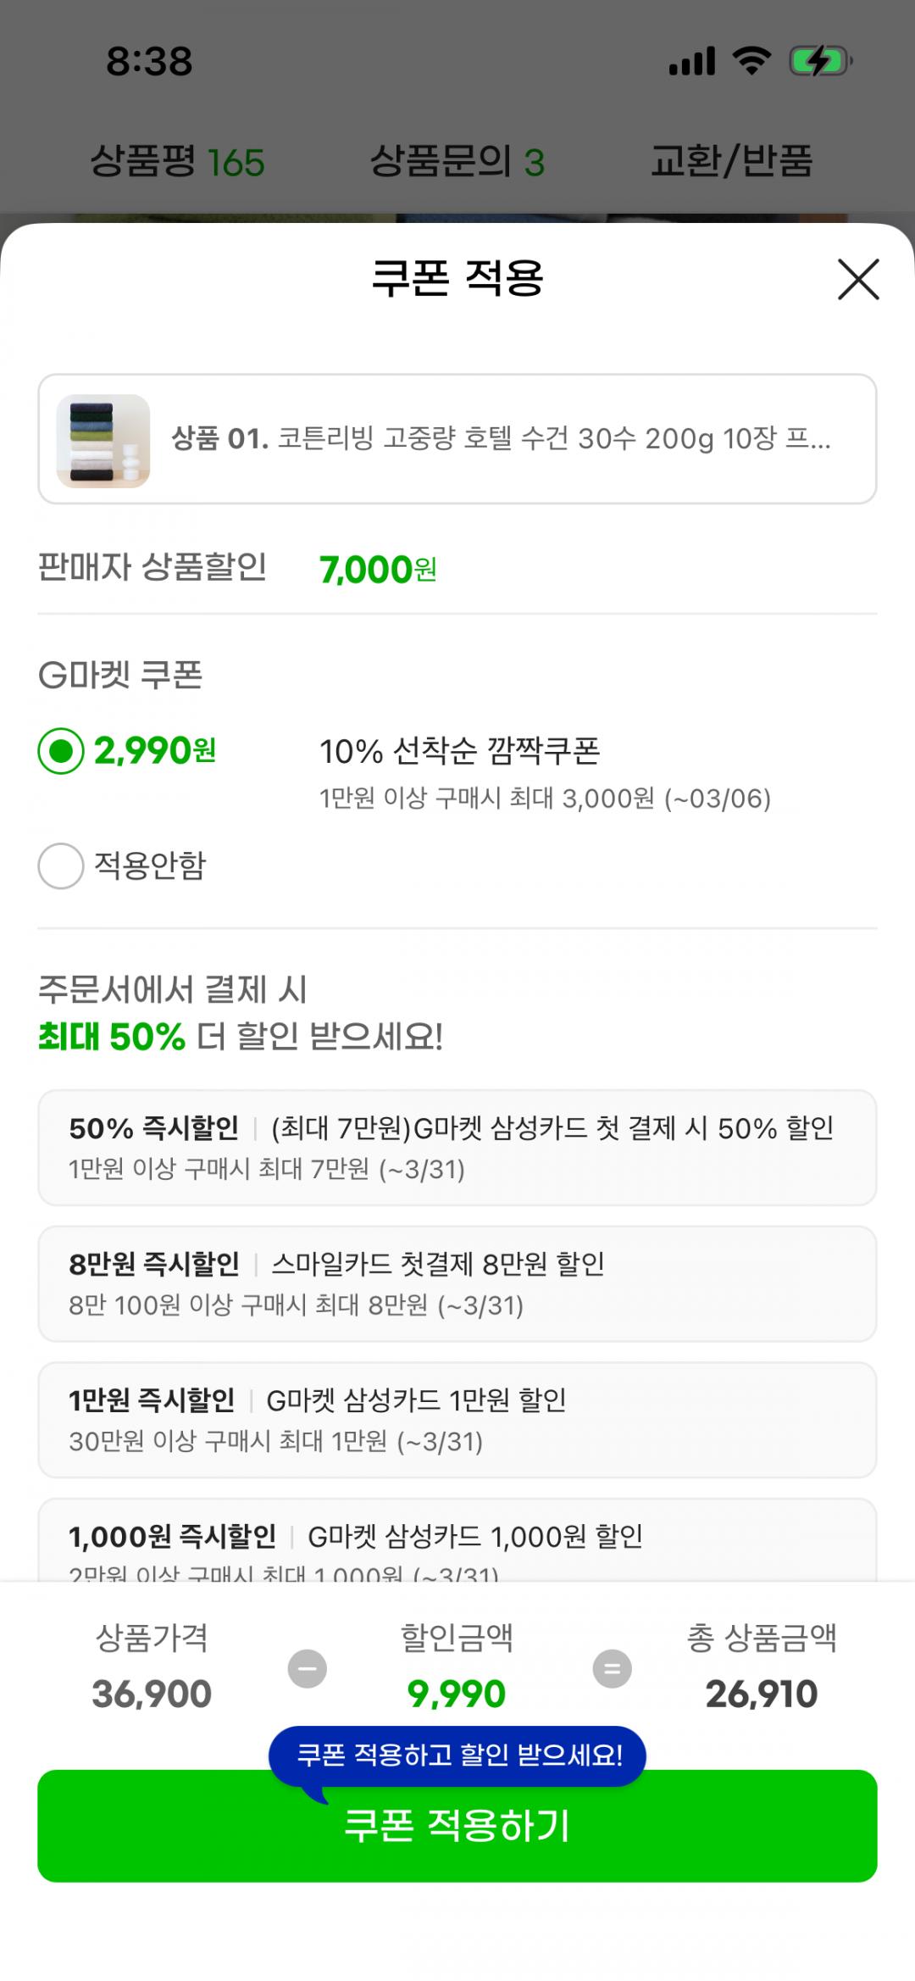The height and width of the screenshot is (1981, 915).
Task: Select the 삼성카드 1만원 즉시할인 offer
Action: 457,1419
